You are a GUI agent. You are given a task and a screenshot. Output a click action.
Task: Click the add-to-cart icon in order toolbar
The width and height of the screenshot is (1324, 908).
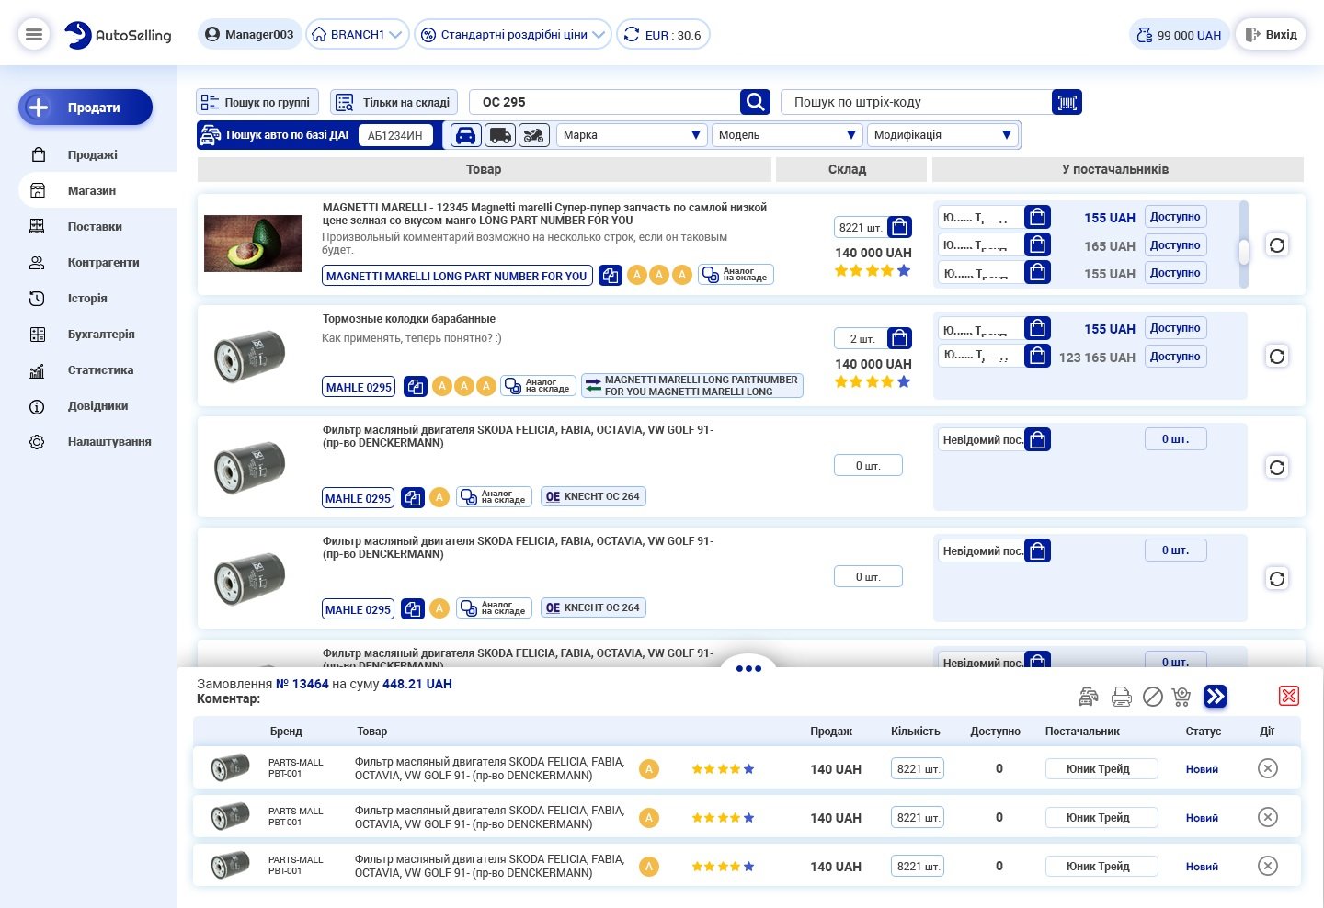click(x=1182, y=697)
